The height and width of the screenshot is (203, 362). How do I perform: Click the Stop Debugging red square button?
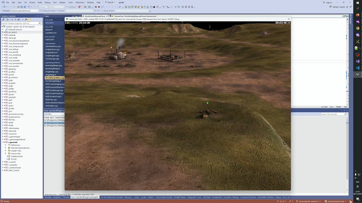[x=99, y=7]
